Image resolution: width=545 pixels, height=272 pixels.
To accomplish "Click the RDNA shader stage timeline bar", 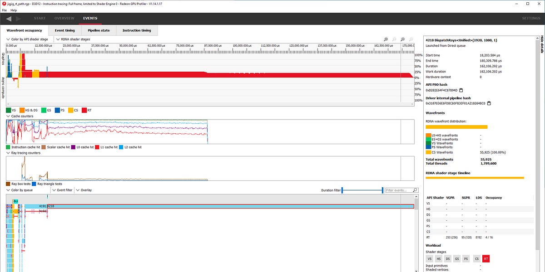I will pyautogui.click(x=475, y=178).
